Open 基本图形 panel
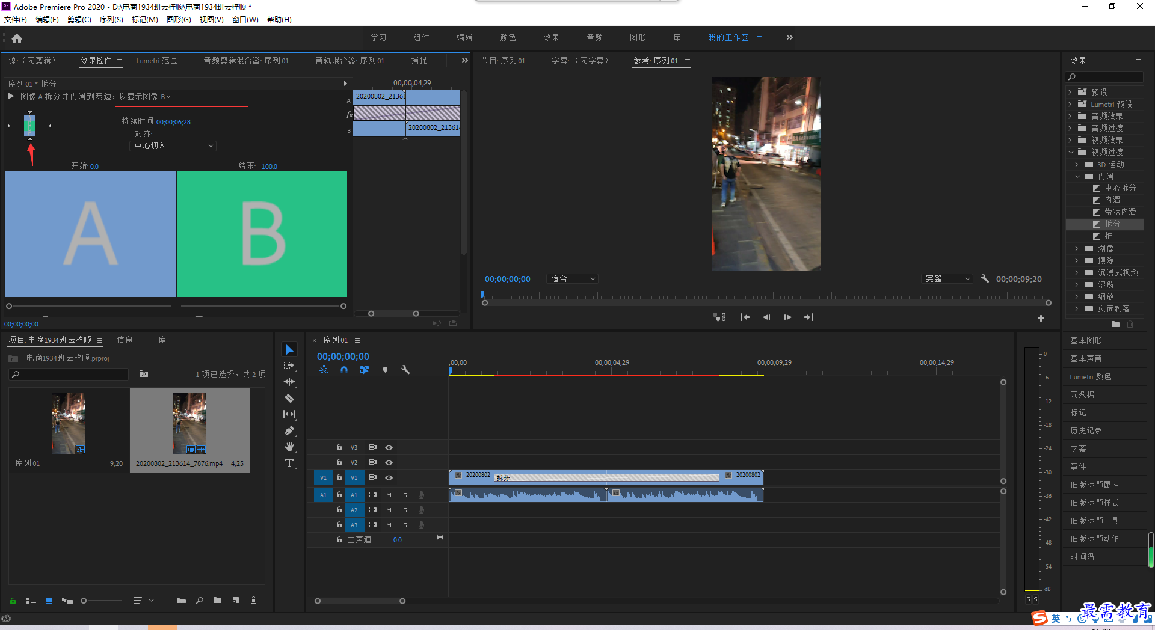This screenshot has width=1155, height=630. pos(1086,340)
